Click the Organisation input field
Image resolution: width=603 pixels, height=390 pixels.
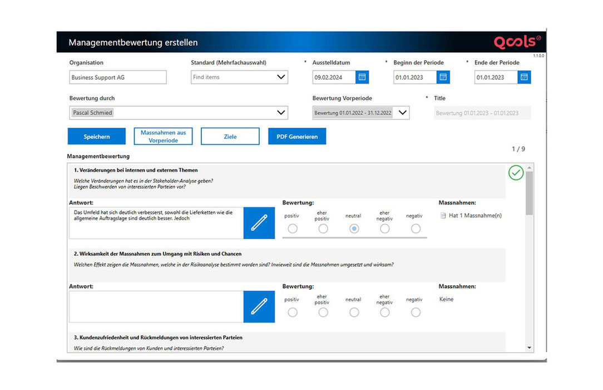(118, 77)
